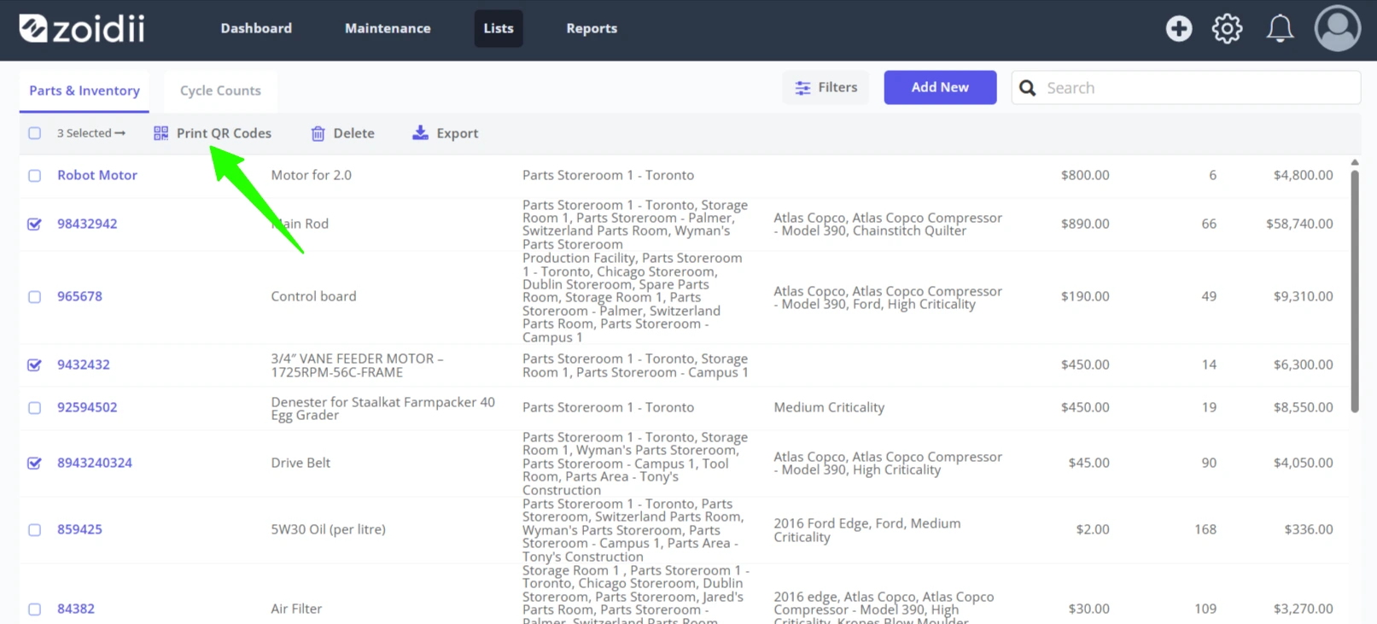Screen dimensions: 1377x624
Task: Open the user profile avatar
Action: pyautogui.click(x=1337, y=28)
